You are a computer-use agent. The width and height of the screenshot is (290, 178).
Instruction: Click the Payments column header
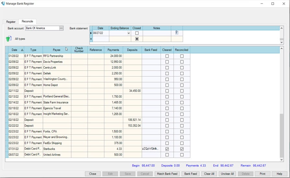coord(113,50)
